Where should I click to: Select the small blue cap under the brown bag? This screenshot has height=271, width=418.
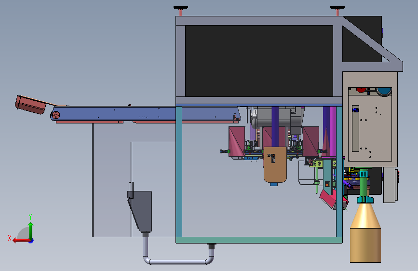point(274,184)
